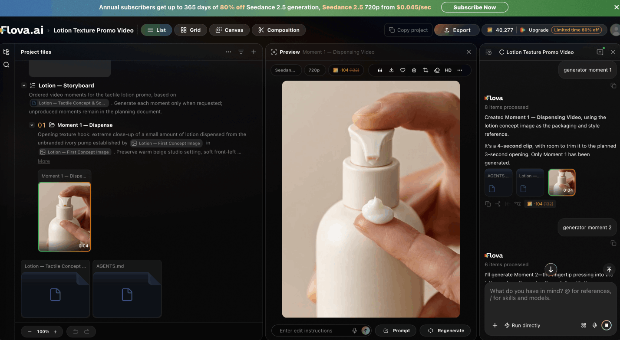Viewport: 620px width, 340px height.
Task: Open the Project files filter icon
Action: tap(241, 52)
